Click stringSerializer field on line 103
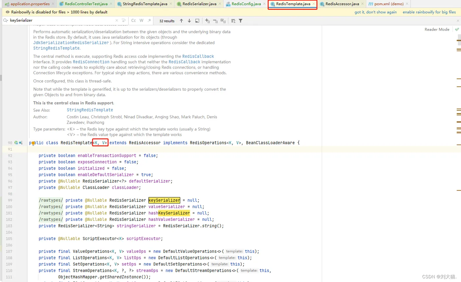 (136, 226)
